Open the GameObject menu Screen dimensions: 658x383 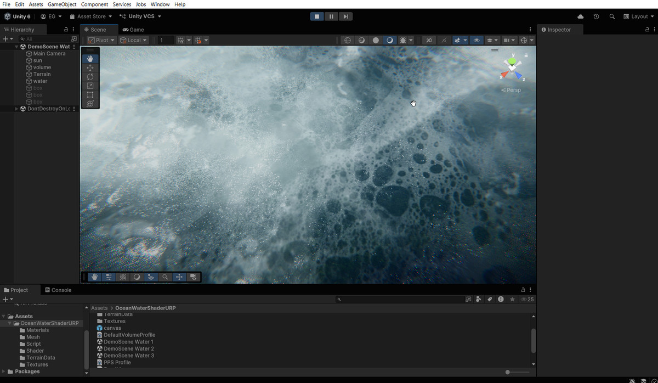point(62,4)
